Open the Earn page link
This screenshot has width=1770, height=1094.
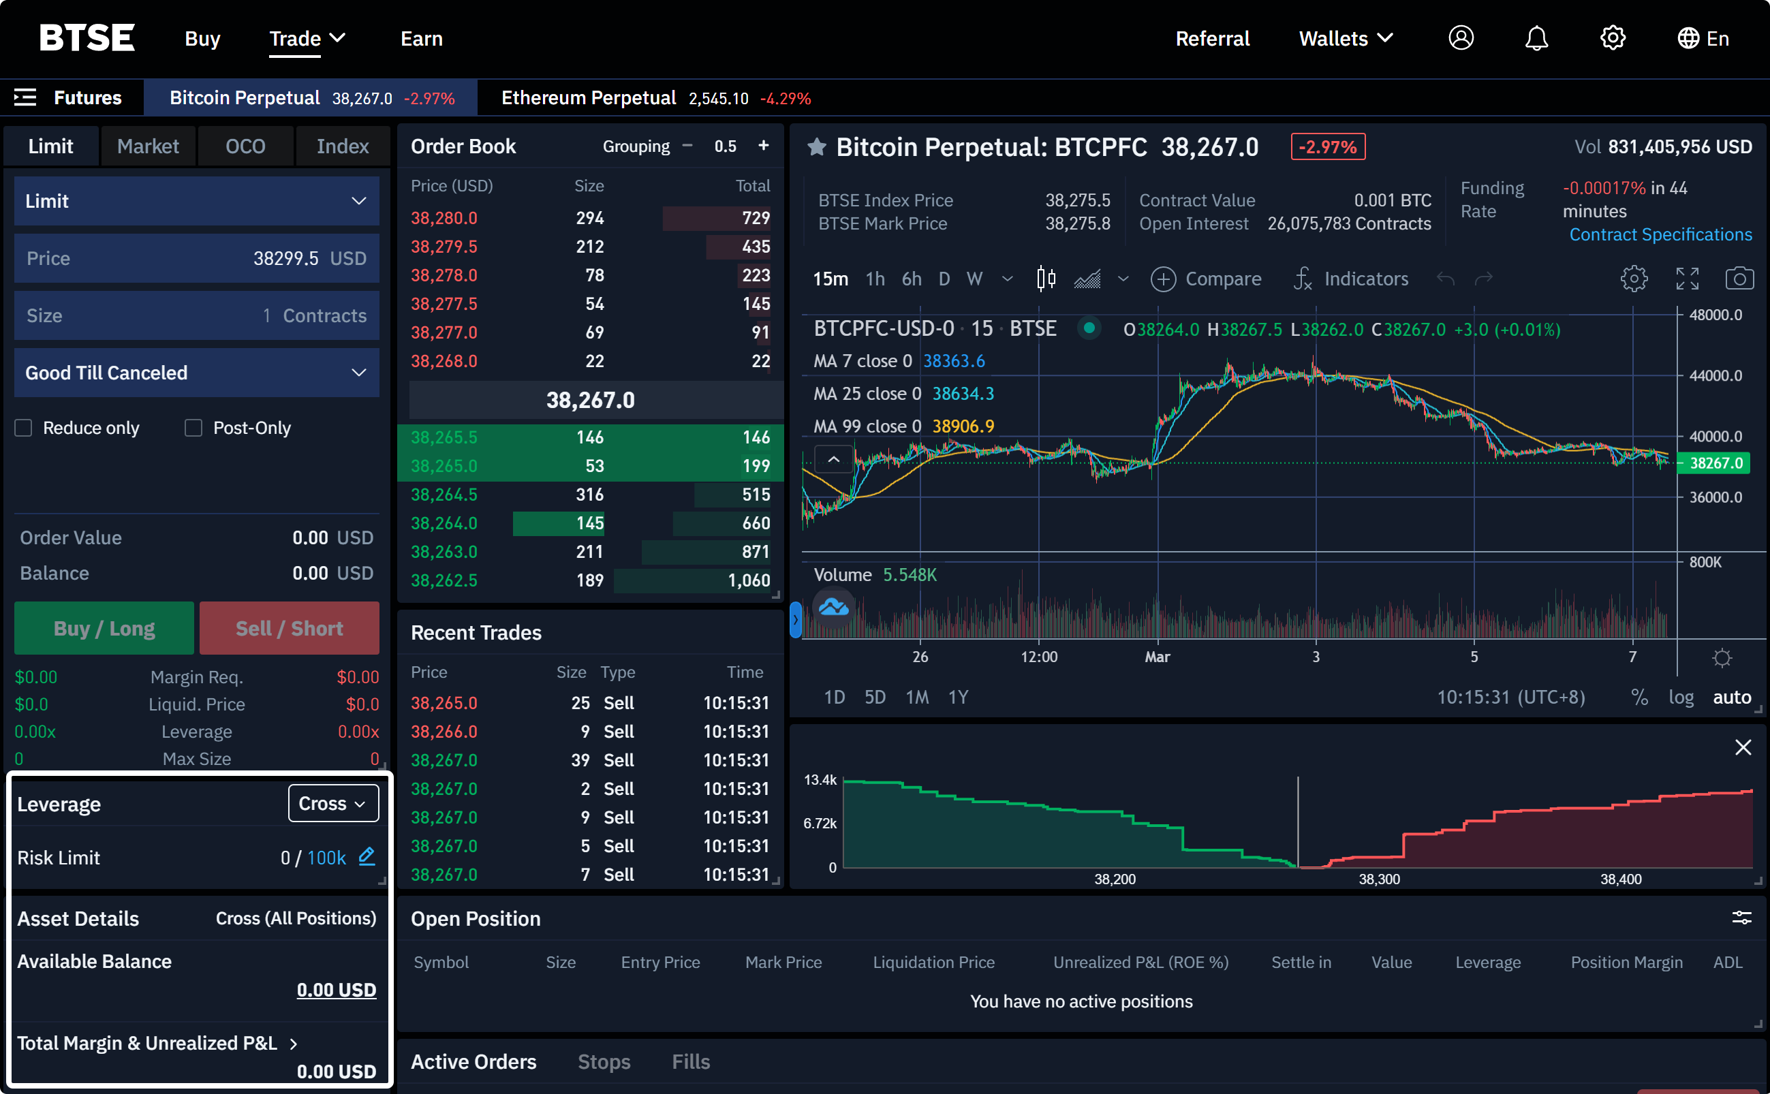(421, 38)
